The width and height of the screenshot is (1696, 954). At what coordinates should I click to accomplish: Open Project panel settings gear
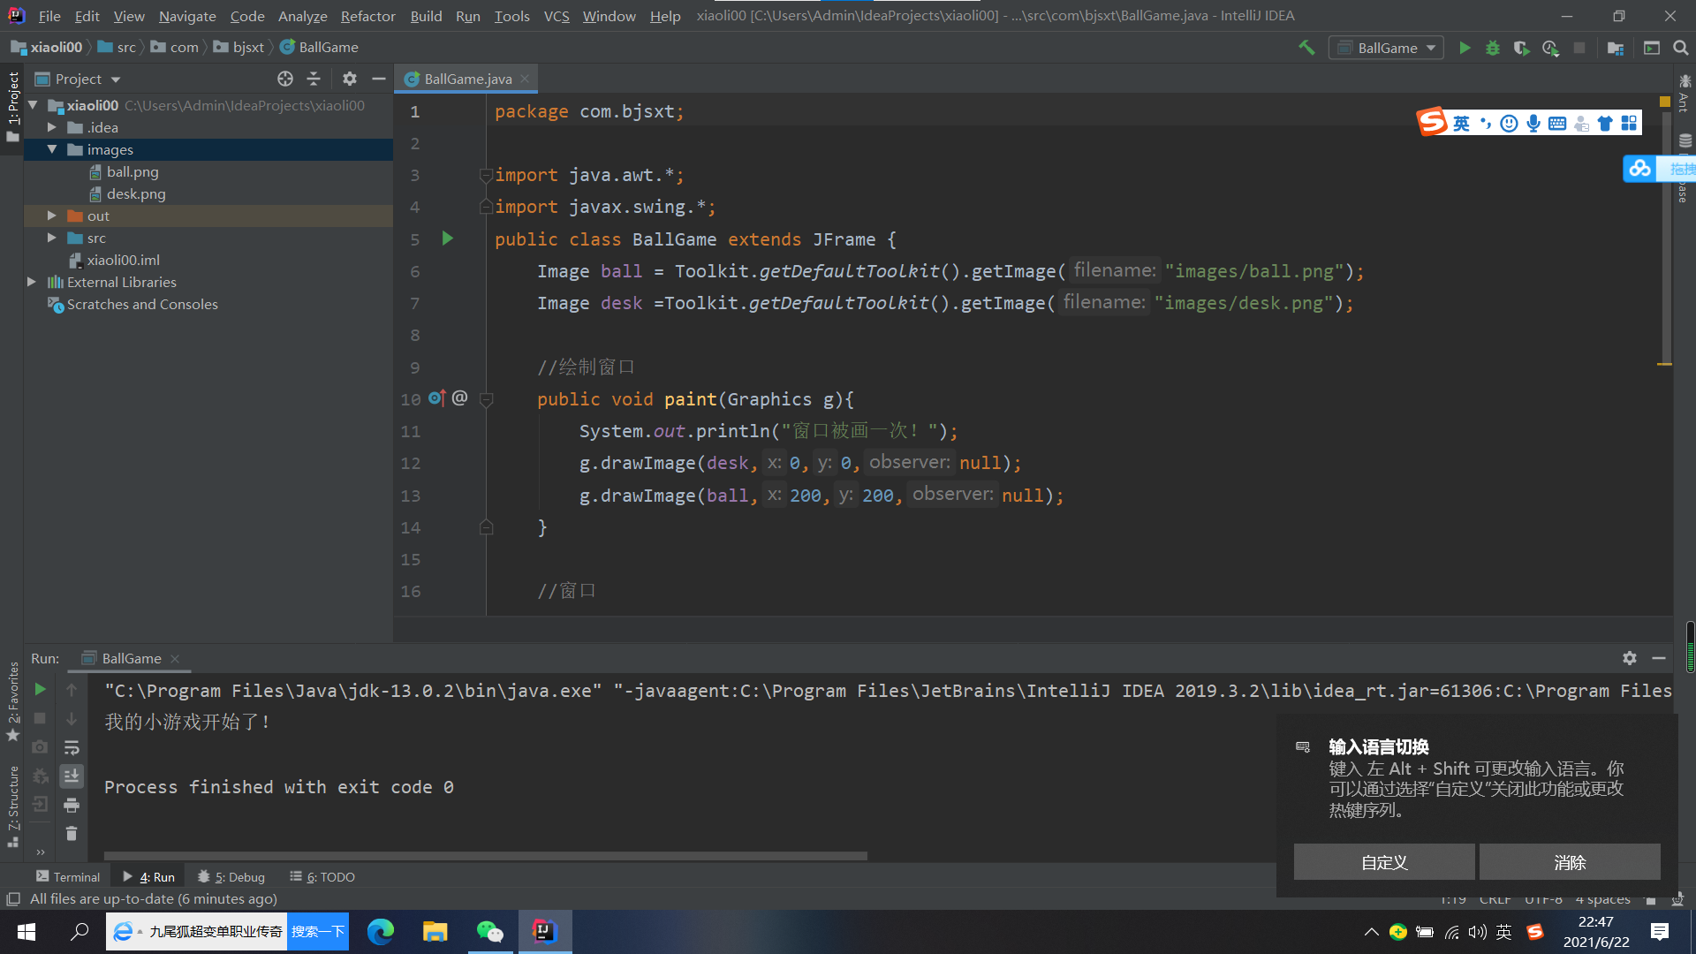(x=350, y=79)
